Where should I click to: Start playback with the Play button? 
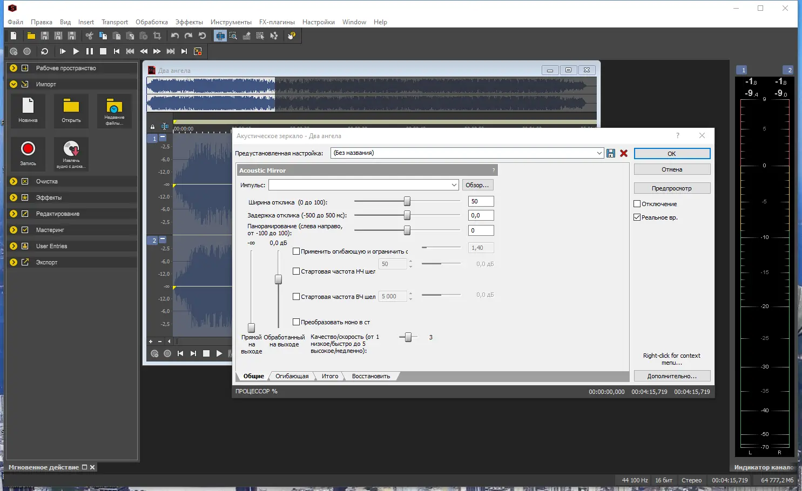coord(76,51)
